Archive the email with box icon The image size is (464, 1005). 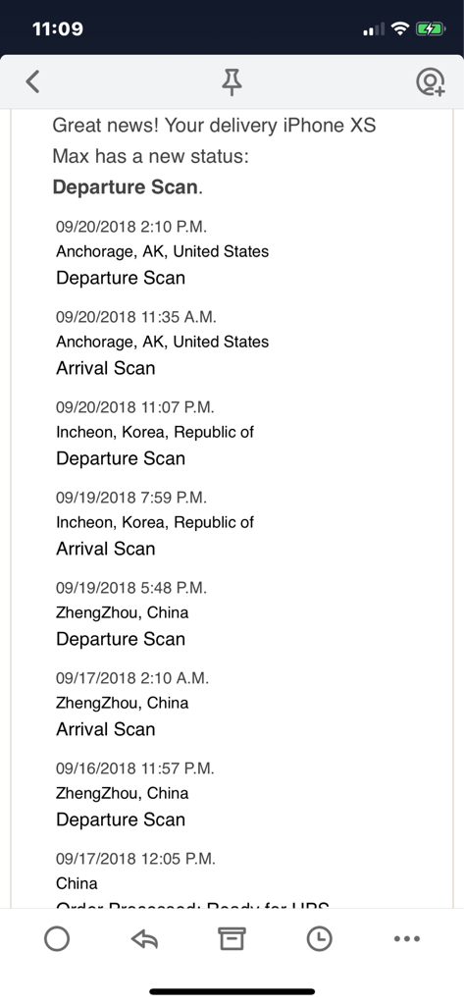pyautogui.click(x=232, y=939)
